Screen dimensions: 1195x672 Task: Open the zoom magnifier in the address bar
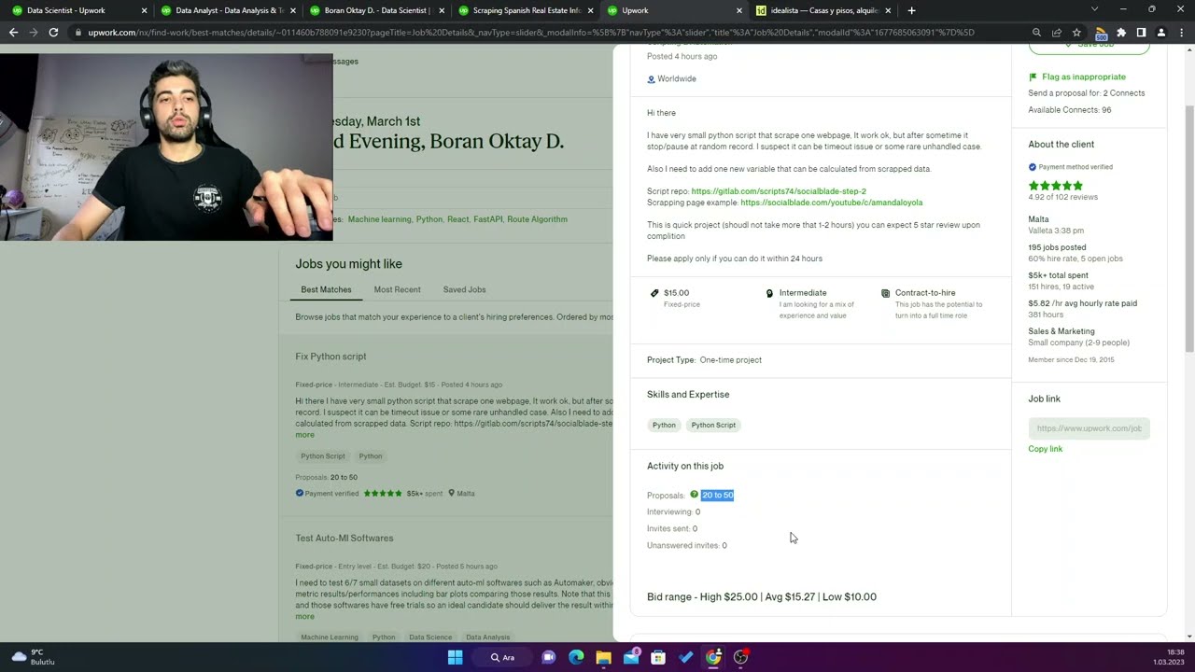click(1036, 33)
